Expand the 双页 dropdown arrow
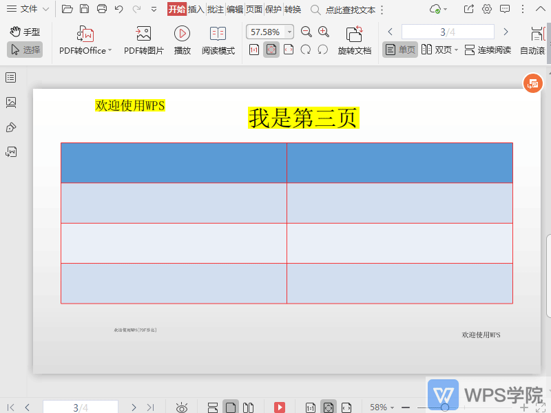551x413 pixels. click(x=456, y=50)
